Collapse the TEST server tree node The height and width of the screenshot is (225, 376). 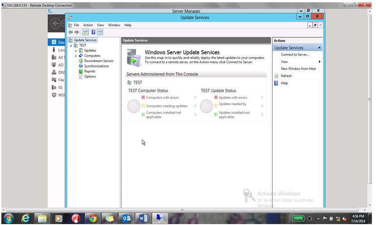click(x=71, y=46)
